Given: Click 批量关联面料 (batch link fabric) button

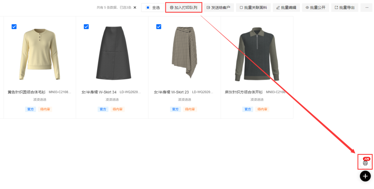Looking at the screenshot, I should coord(253,8).
